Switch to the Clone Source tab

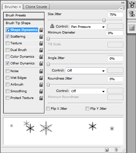(x=36, y=7)
